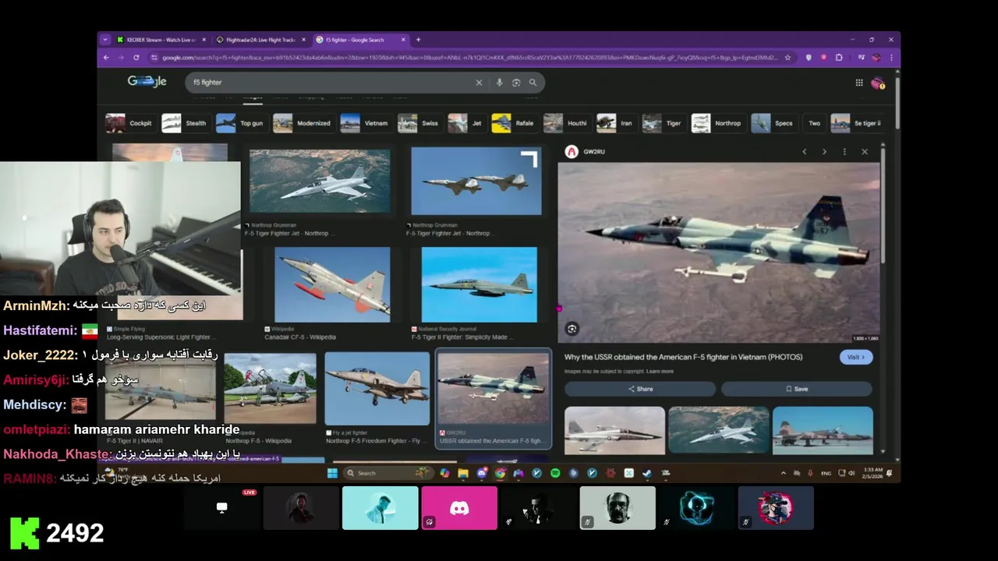This screenshot has width=998, height=561.
Task: Filter images by Iran chip
Action: point(616,123)
